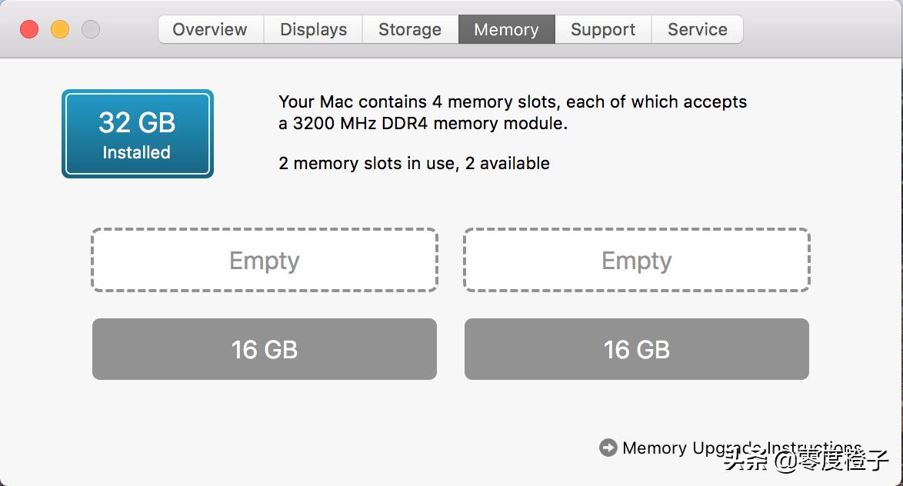The image size is (903, 486).
Task: Select the blue 32 GB Installed badge
Action: [137, 133]
